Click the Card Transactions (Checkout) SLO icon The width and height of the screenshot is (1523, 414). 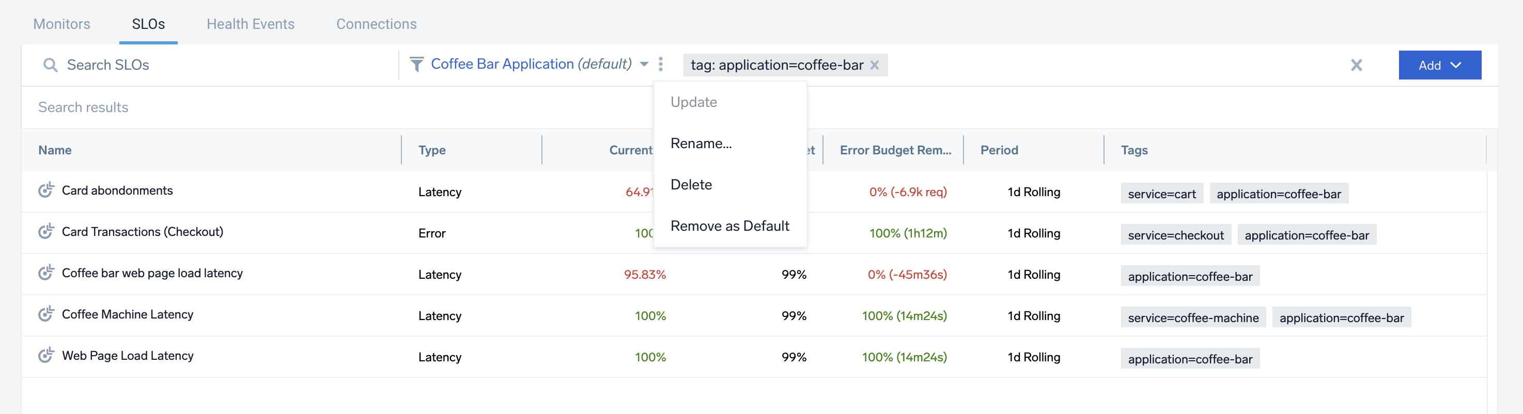click(x=46, y=231)
